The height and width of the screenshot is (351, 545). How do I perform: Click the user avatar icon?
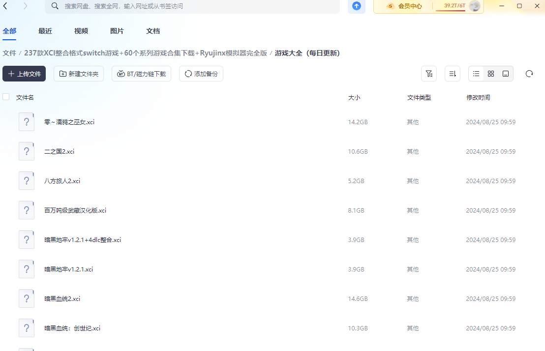point(474,6)
